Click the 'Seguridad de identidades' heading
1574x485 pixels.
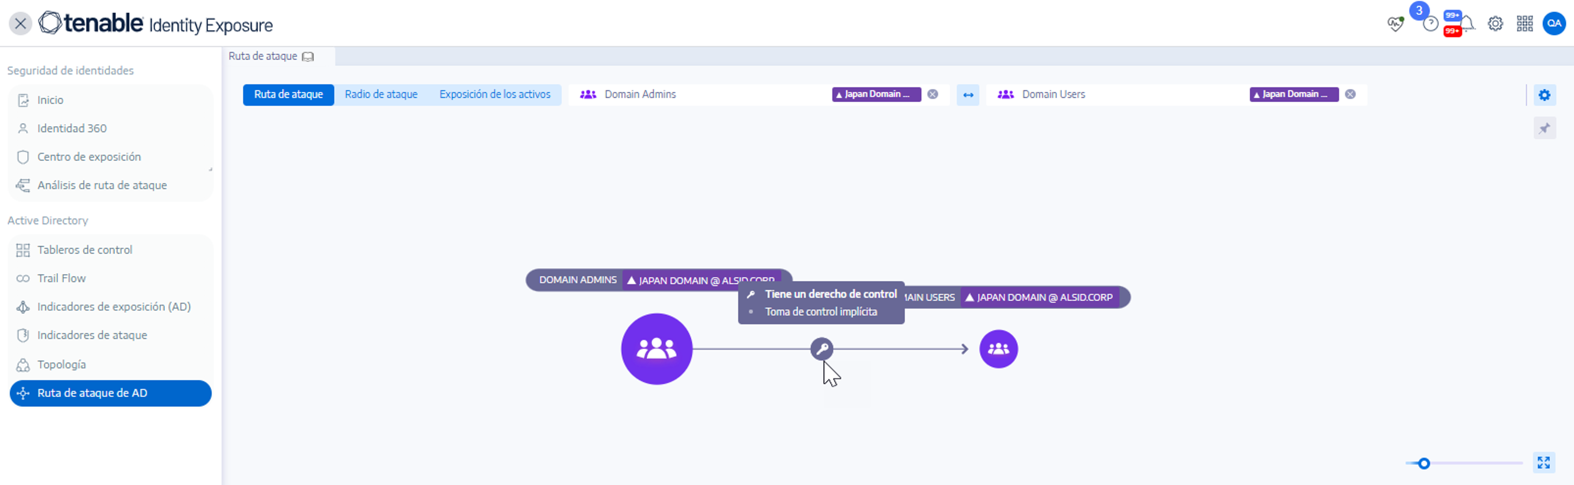70,71
